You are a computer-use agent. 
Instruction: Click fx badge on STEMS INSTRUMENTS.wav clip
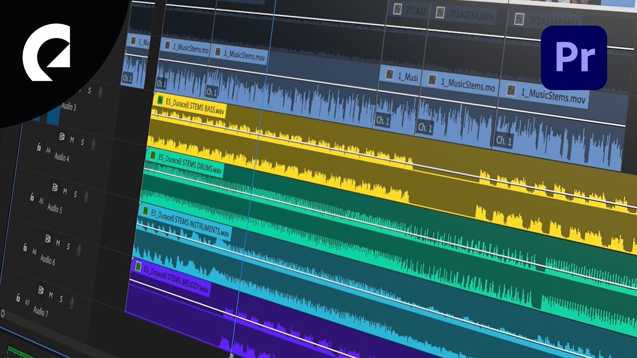pyautogui.click(x=145, y=211)
